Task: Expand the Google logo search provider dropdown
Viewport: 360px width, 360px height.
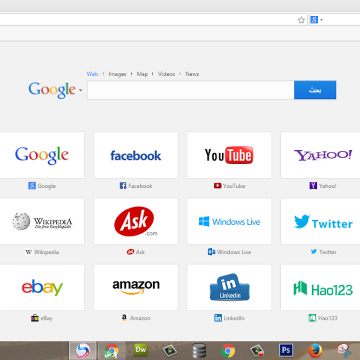Action: [80, 90]
